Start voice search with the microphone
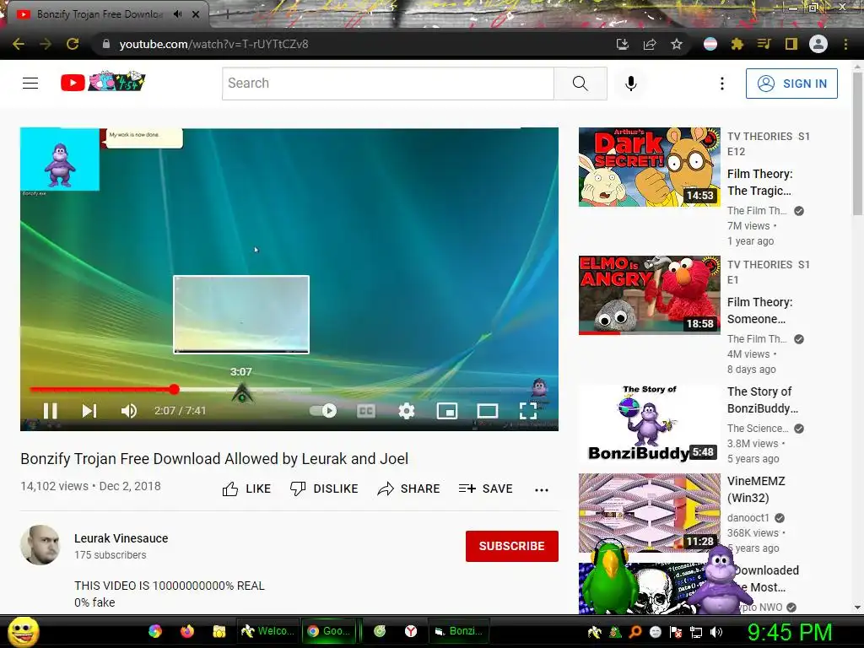Image resolution: width=864 pixels, height=648 pixels. (631, 84)
